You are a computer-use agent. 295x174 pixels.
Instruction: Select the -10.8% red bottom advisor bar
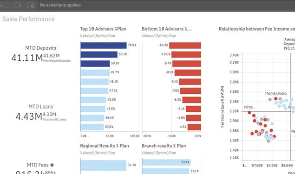tap(185, 45)
